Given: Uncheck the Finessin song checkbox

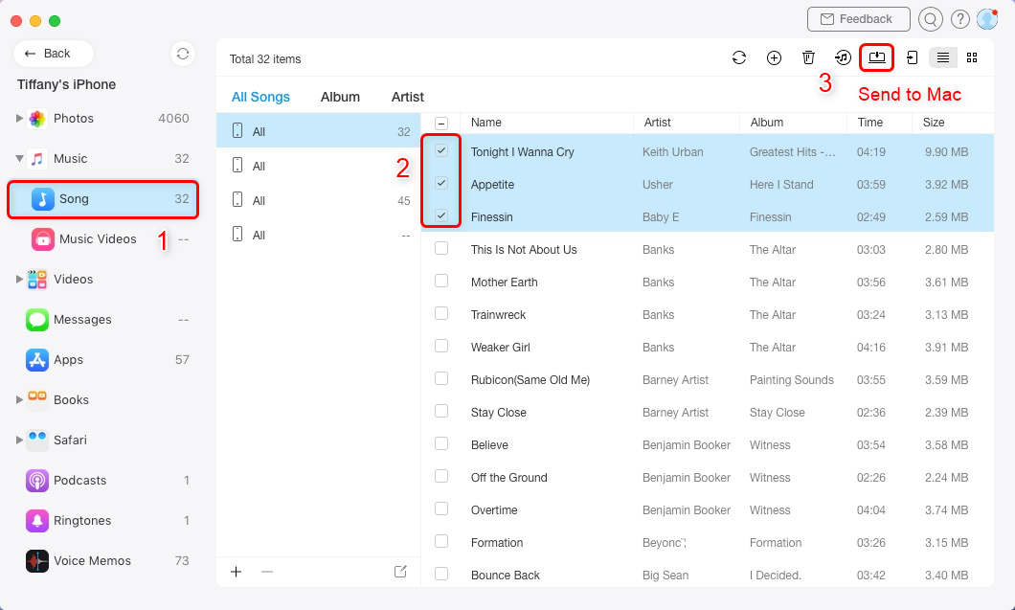Looking at the screenshot, I should [x=441, y=215].
